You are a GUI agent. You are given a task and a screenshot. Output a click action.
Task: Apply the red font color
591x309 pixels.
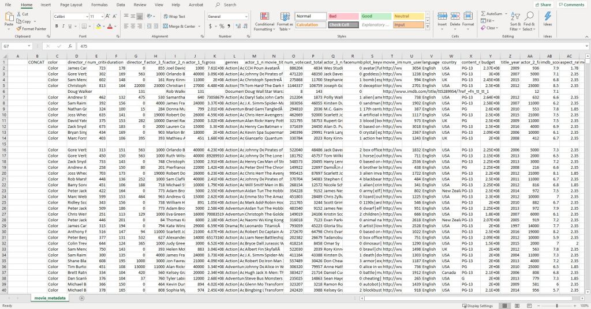point(110,27)
